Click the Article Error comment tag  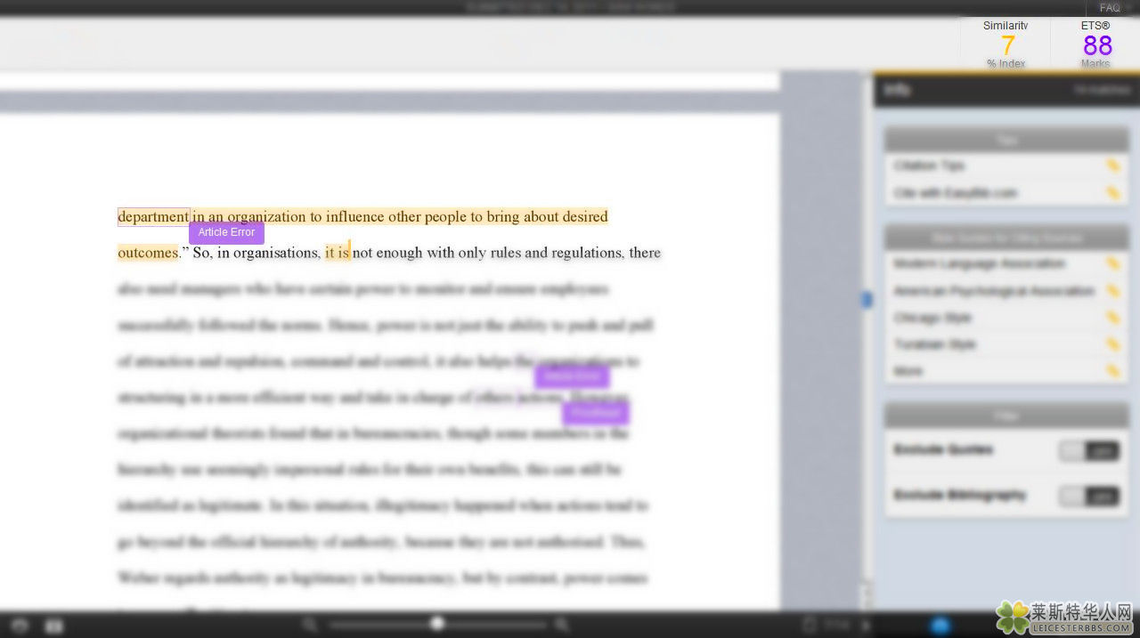226,232
